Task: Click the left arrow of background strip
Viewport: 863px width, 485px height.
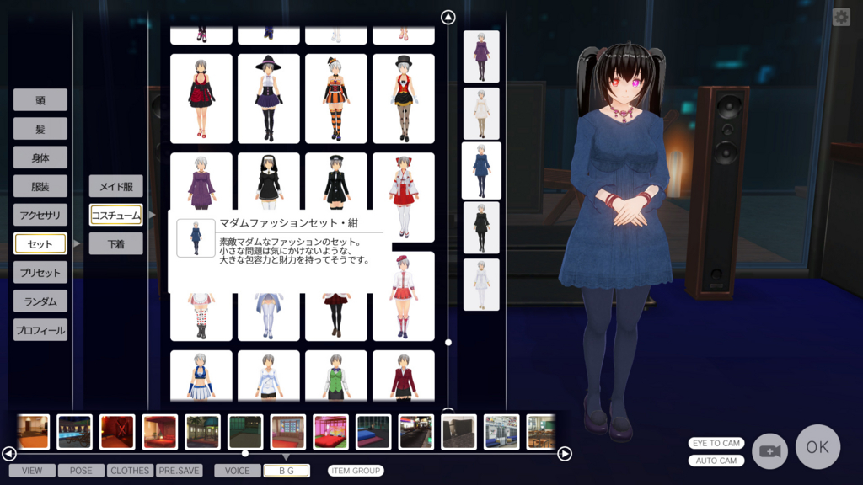Action: click(x=8, y=454)
